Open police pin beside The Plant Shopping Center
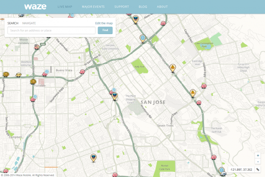Viewport: 265px width, 177px height. [115, 96]
